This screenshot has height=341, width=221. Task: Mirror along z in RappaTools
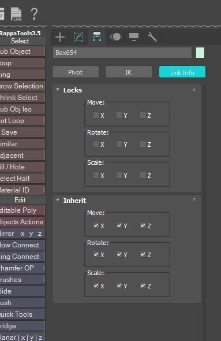click(40, 233)
